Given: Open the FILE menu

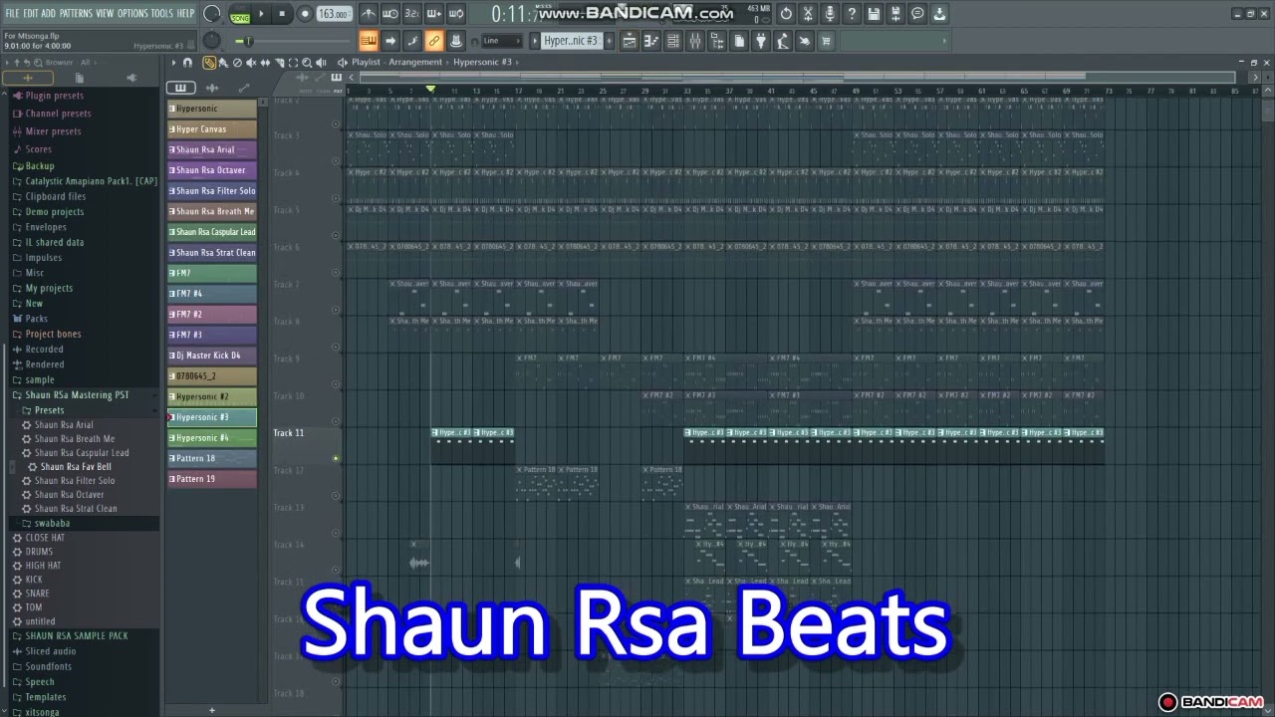Looking at the screenshot, I should [x=12, y=13].
